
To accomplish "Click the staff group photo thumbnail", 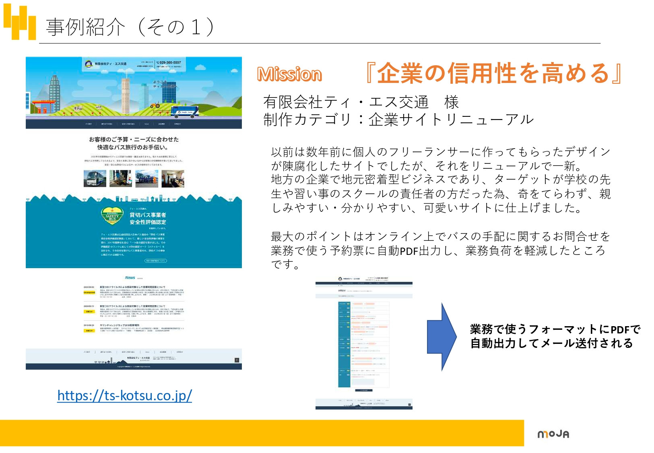I will point(147,178).
